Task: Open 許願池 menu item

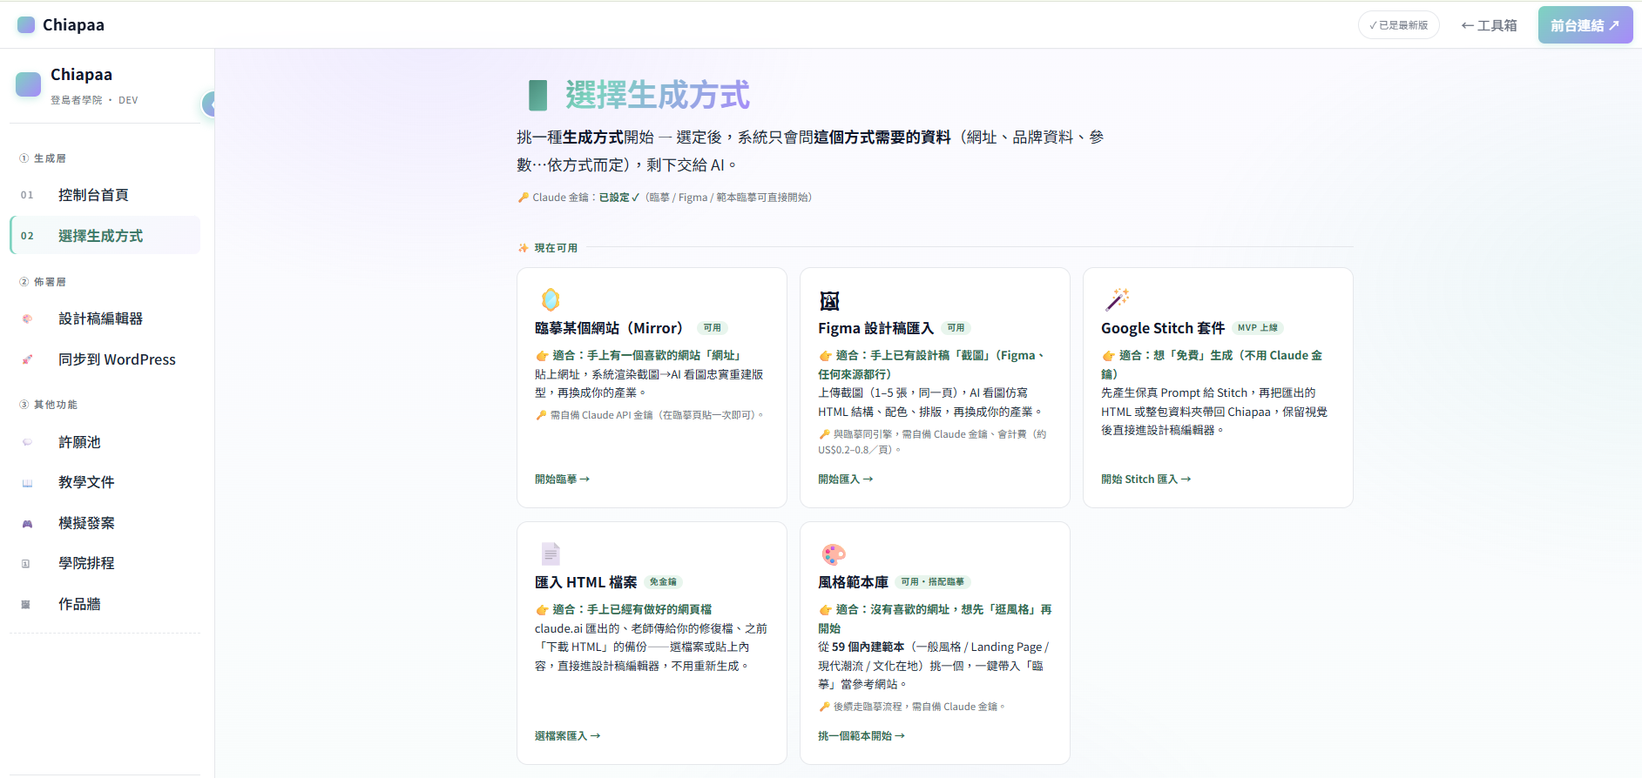Action: pyautogui.click(x=105, y=442)
